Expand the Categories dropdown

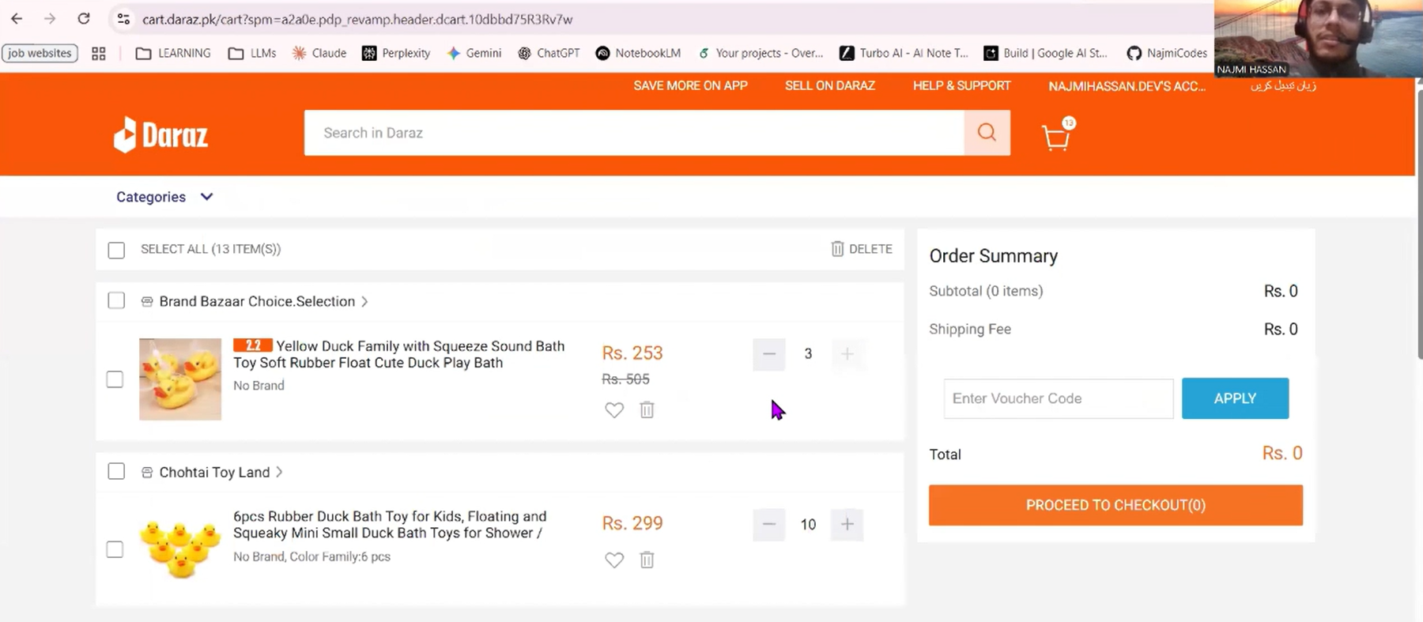pos(164,197)
